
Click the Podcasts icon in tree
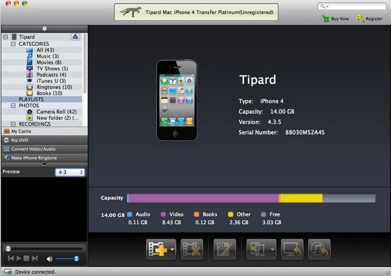(x=30, y=75)
